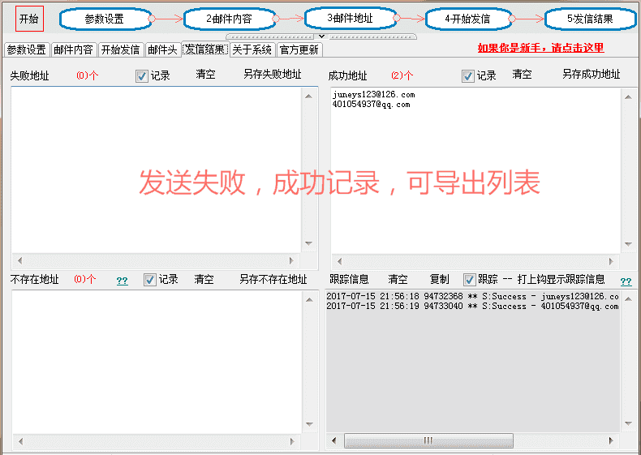Click 另存成功地址 to save successful addresses
Image resolution: width=641 pixels, height=455 pixels.
point(592,75)
